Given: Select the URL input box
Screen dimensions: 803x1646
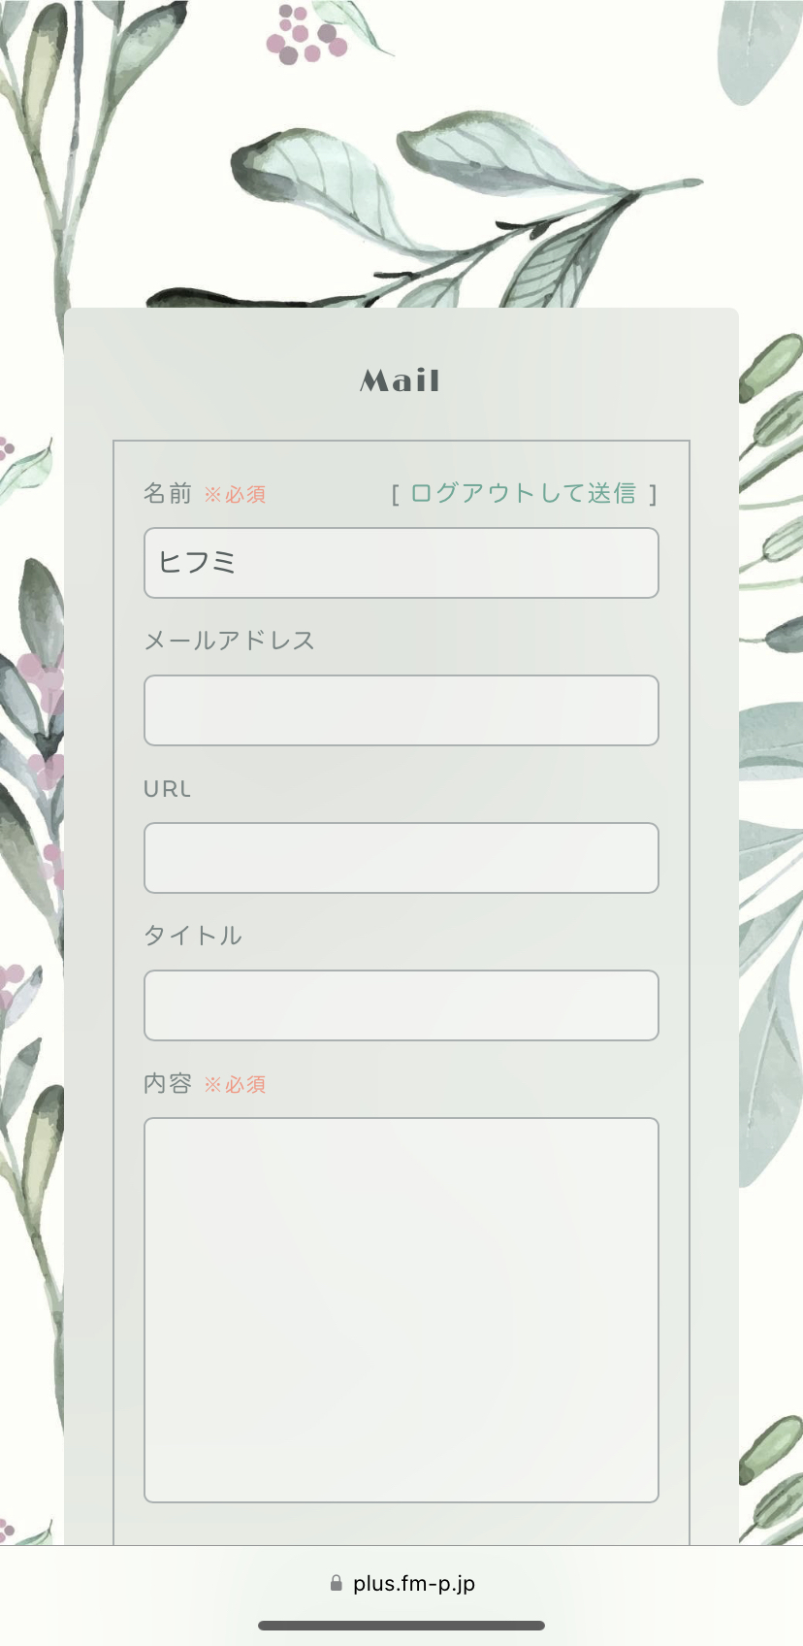Looking at the screenshot, I should click(401, 858).
